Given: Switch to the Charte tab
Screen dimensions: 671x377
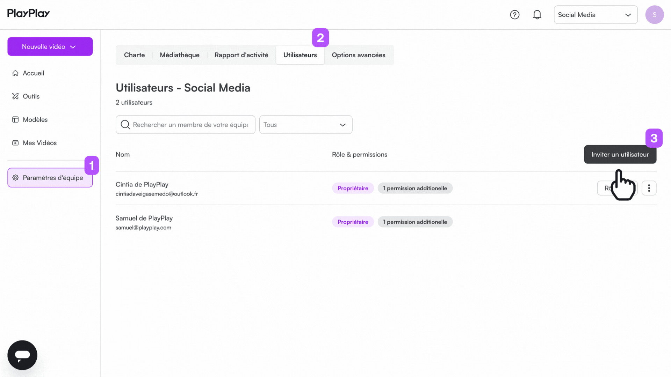Looking at the screenshot, I should 134,55.
